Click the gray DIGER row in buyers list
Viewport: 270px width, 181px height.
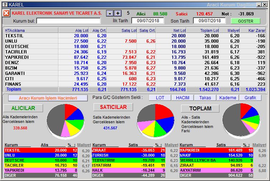pos(41,175)
